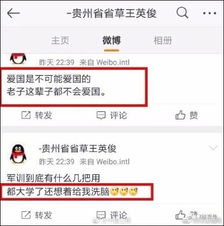Tap repost icon on first post
The height and width of the screenshot is (226, 224).
(x=26, y=115)
